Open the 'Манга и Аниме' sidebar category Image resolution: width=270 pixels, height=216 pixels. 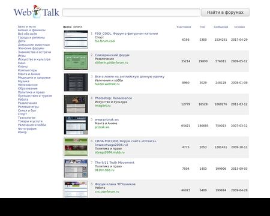pyautogui.click(x=29, y=74)
